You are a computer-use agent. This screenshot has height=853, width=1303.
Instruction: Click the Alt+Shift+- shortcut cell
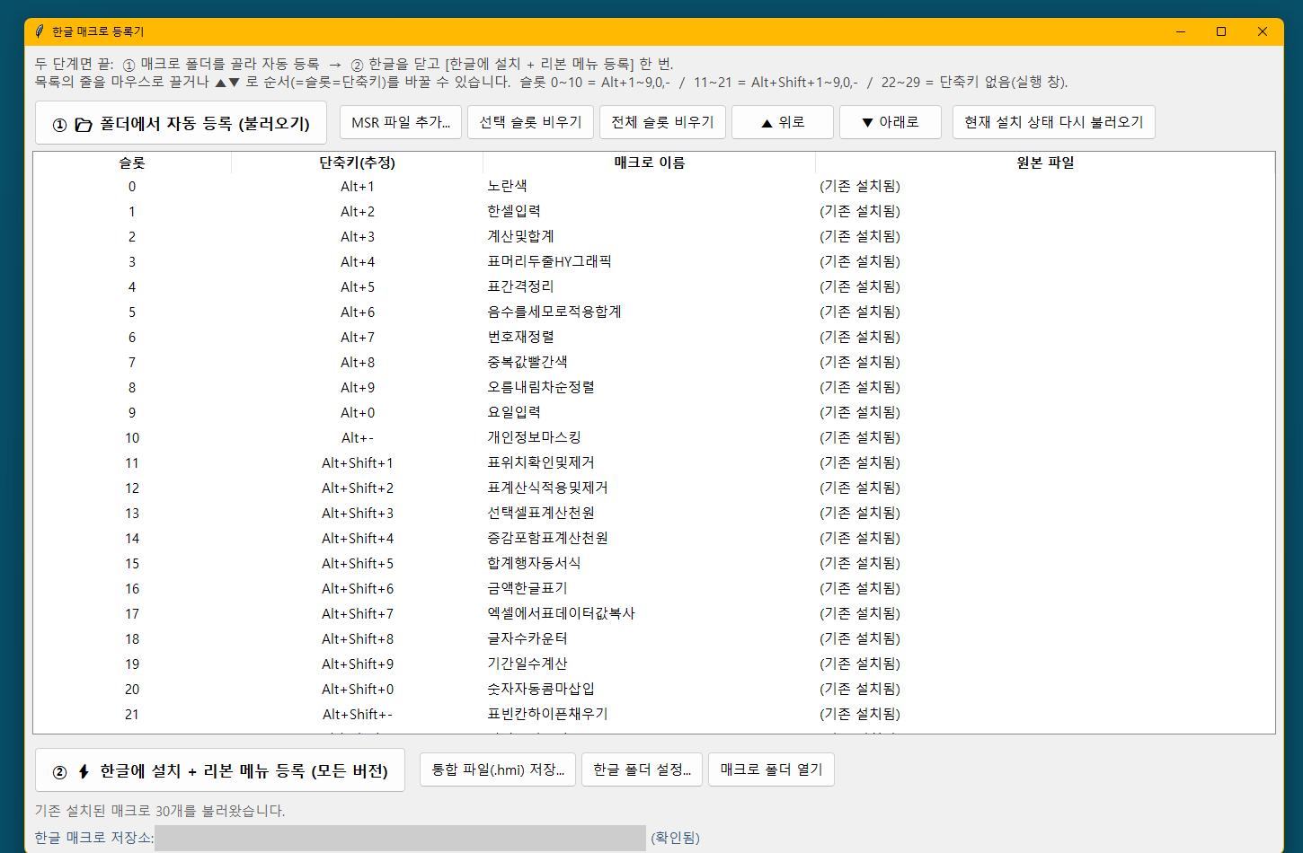click(x=358, y=715)
